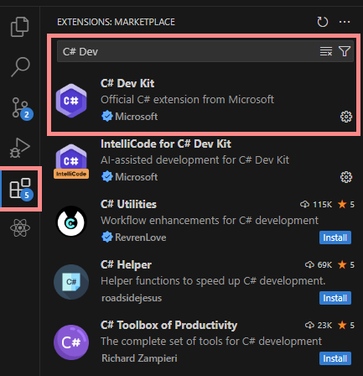363x376 pixels.
Task: Click the IntelliCode C# logo thumbnail
Action: 71,161
